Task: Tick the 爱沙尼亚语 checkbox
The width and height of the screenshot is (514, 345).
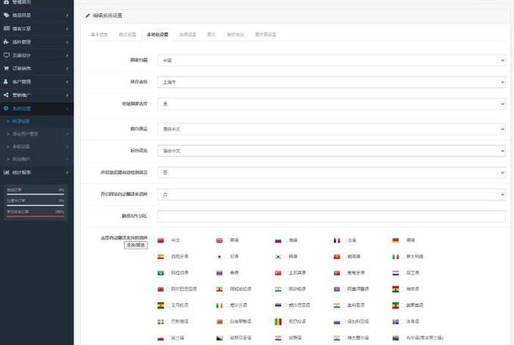Action: tap(285, 305)
